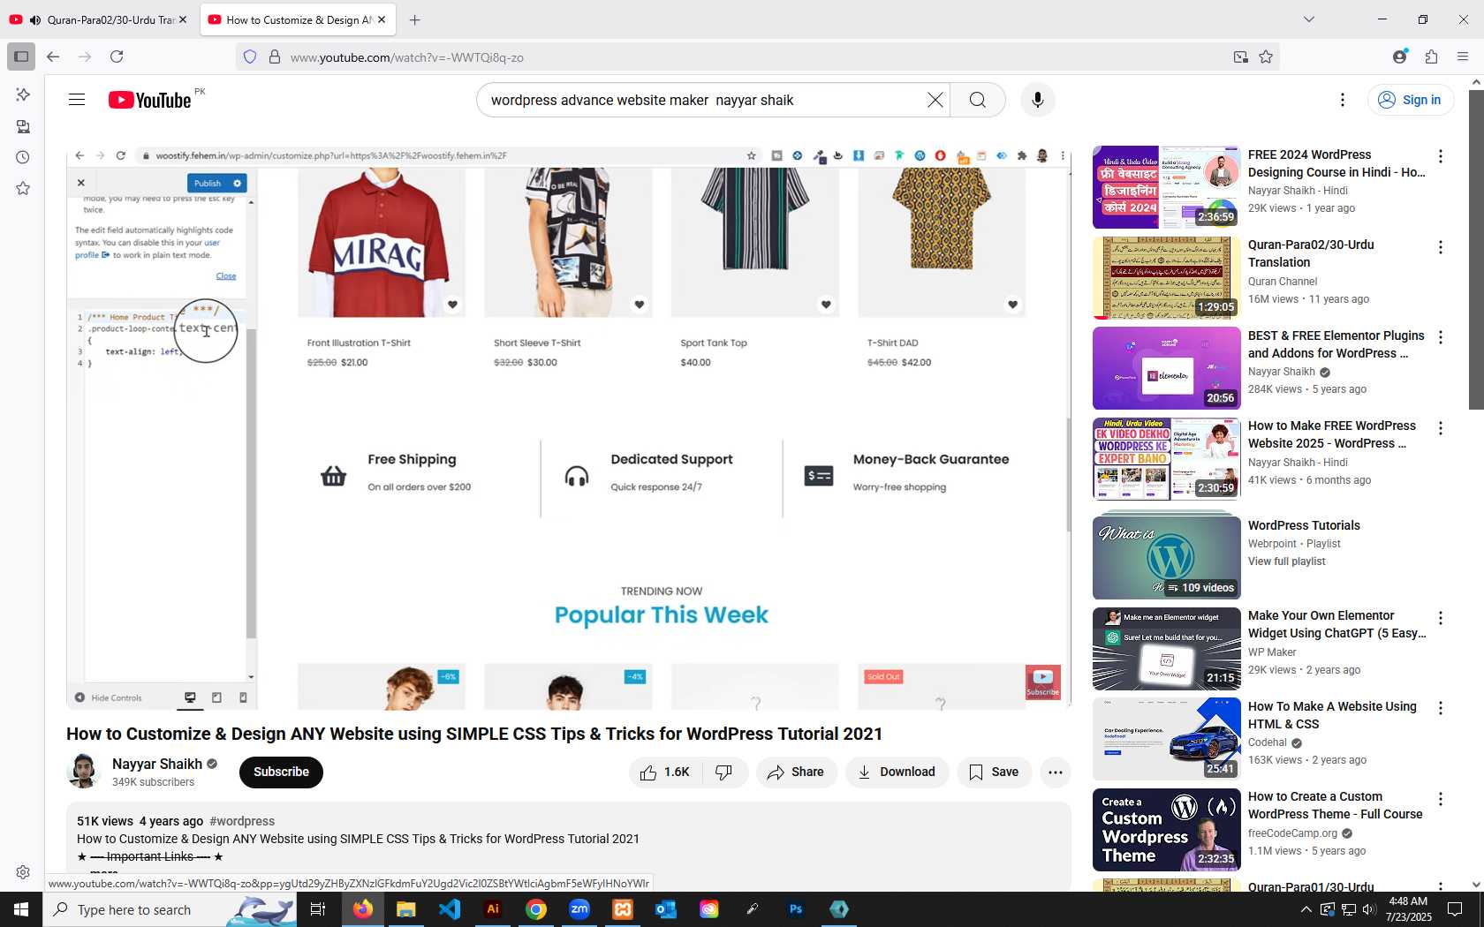Open the Firefox account icon

pos(1399,57)
